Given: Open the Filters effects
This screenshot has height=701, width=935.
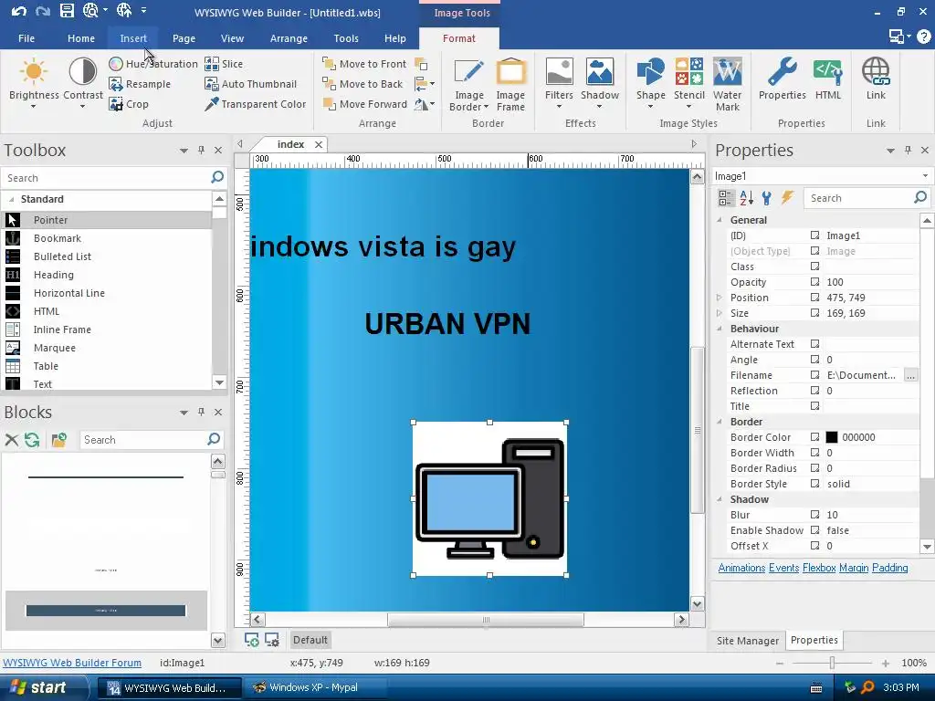Looking at the screenshot, I should (559, 83).
